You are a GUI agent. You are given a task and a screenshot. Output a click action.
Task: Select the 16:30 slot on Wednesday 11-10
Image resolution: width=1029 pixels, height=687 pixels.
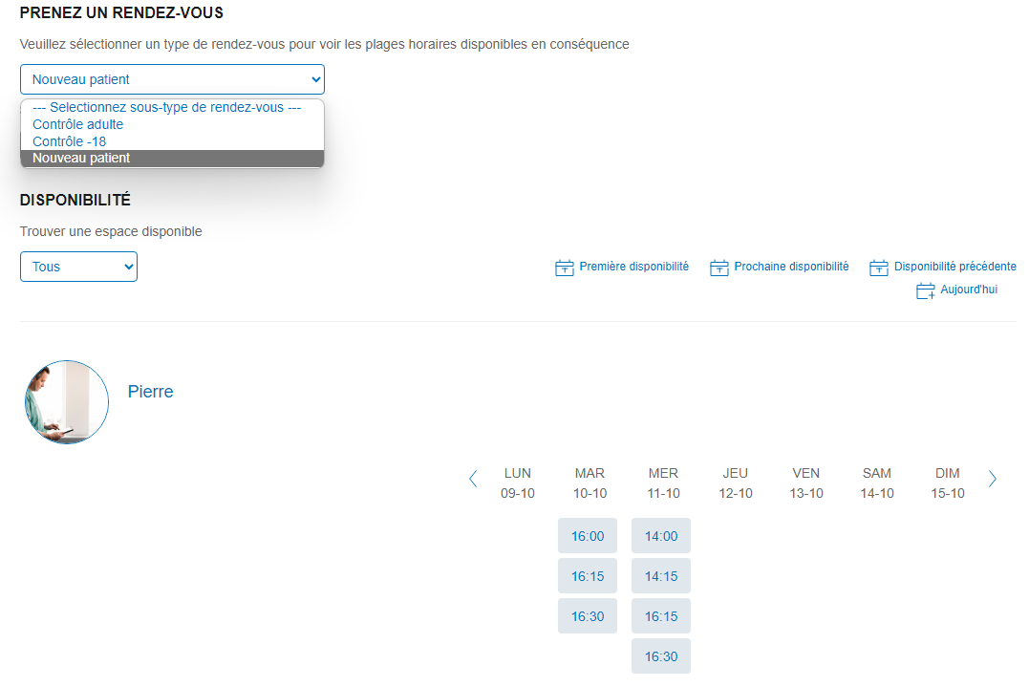click(661, 656)
